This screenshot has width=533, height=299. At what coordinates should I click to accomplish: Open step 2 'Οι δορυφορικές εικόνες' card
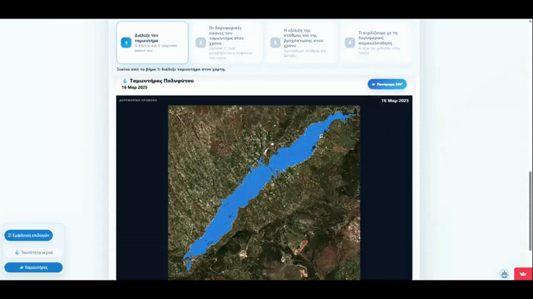pyautogui.click(x=227, y=43)
